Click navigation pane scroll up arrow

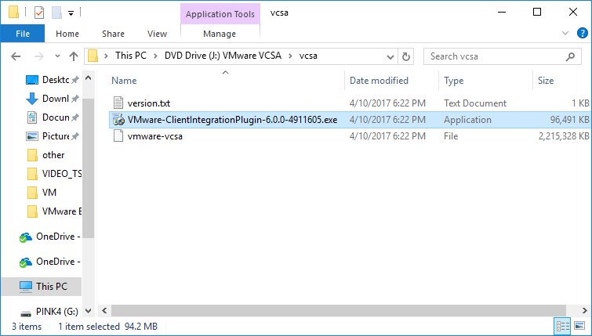(88, 78)
